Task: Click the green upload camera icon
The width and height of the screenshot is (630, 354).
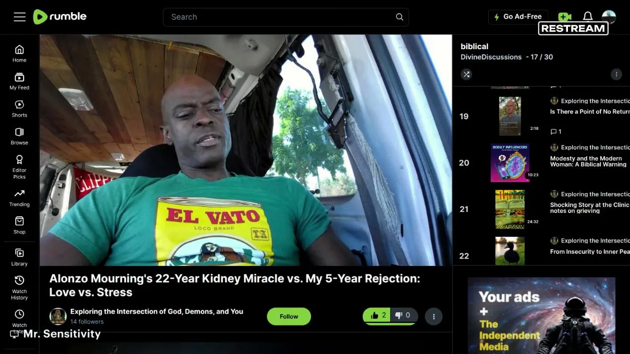Action: [565, 17]
